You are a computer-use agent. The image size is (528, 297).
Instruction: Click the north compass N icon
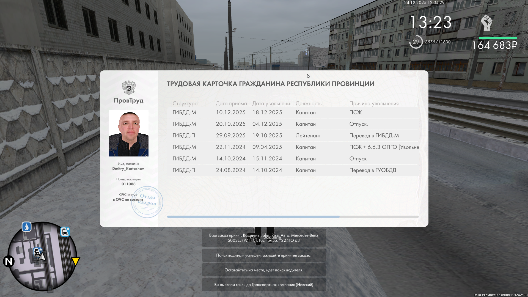point(9,261)
